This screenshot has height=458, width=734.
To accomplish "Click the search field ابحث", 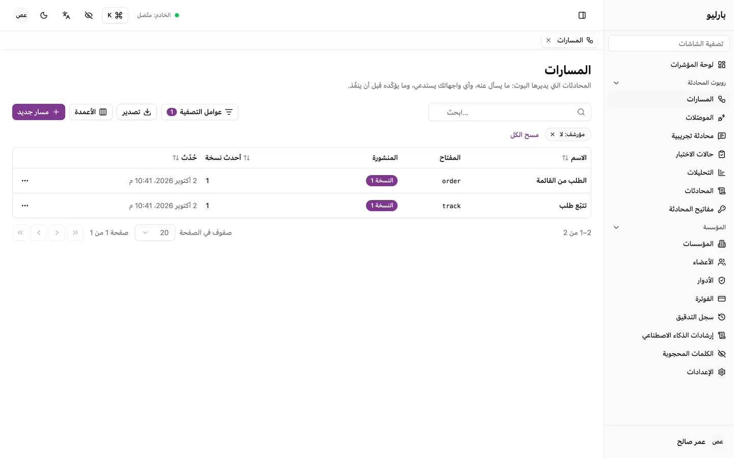I will 510,112.
